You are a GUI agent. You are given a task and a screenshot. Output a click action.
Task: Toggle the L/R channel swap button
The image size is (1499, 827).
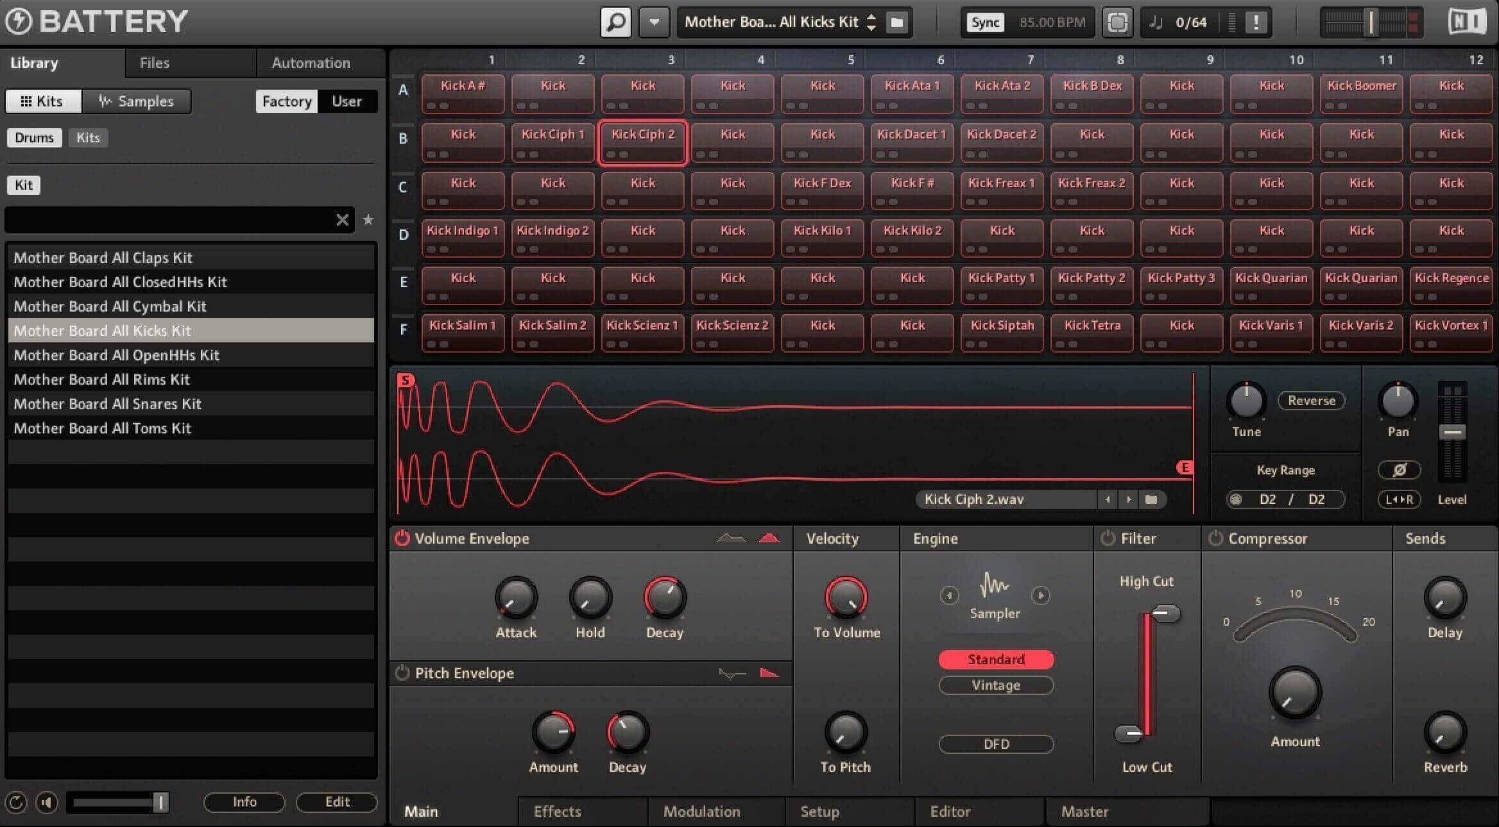[1399, 499]
